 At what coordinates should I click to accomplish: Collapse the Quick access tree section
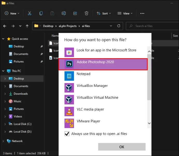click(3, 39)
